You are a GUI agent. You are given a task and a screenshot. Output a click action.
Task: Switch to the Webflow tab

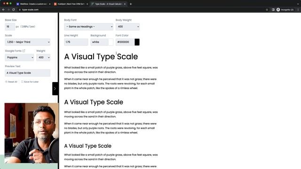(x=33, y=4)
